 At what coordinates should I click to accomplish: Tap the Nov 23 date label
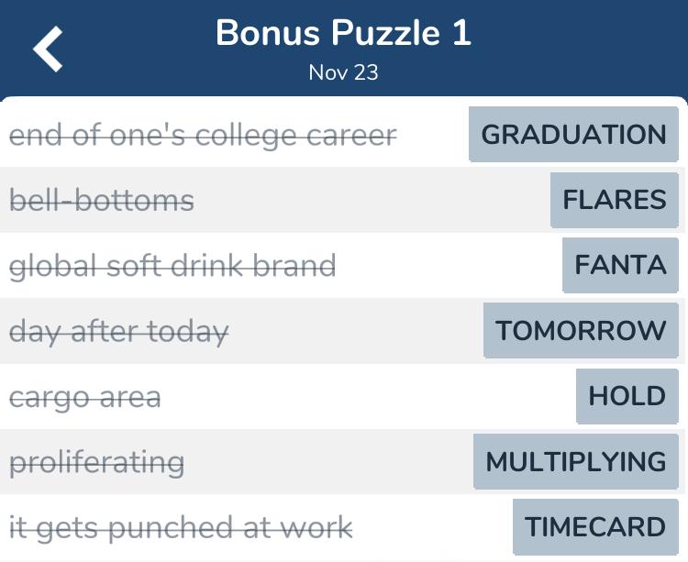pyautogui.click(x=343, y=72)
